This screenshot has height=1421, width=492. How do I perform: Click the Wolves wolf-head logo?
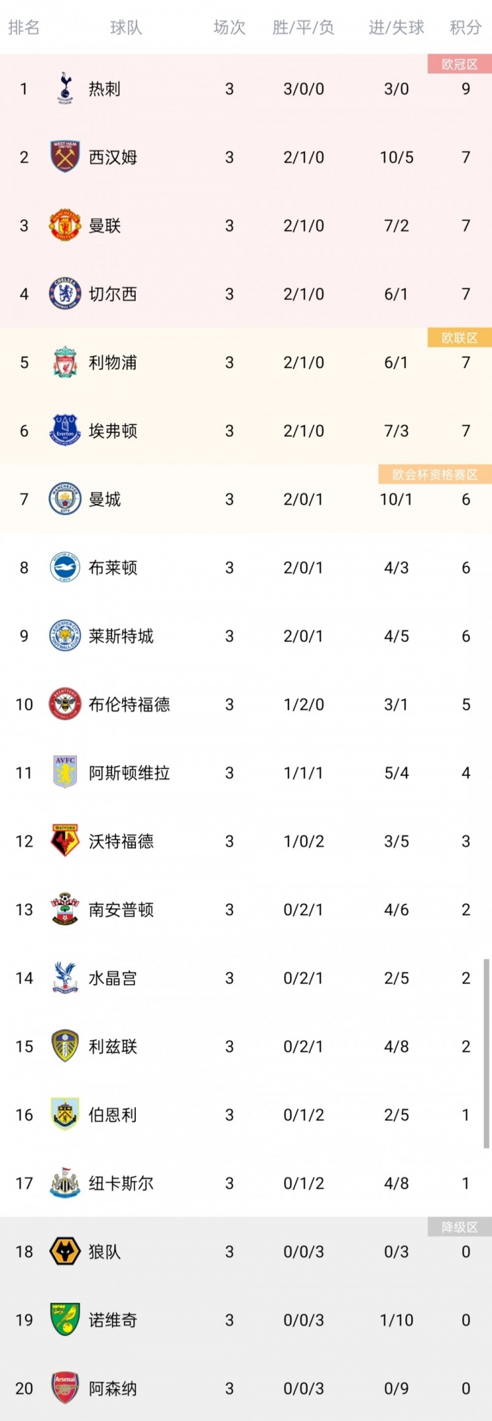tap(65, 1252)
